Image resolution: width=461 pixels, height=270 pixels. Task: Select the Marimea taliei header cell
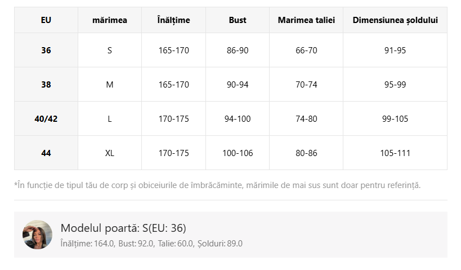click(x=306, y=20)
